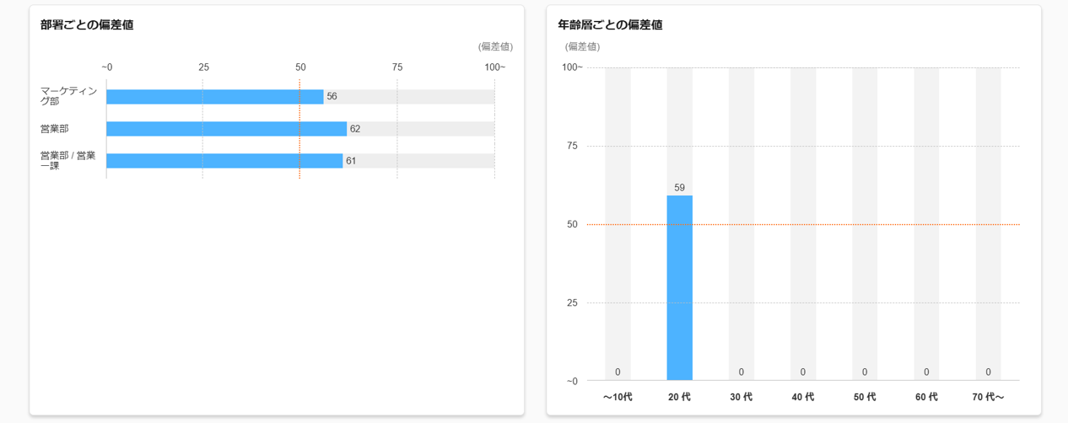Click the 50代 gray column
The height and width of the screenshot is (423, 1068).
pyautogui.click(x=865, y=224)
